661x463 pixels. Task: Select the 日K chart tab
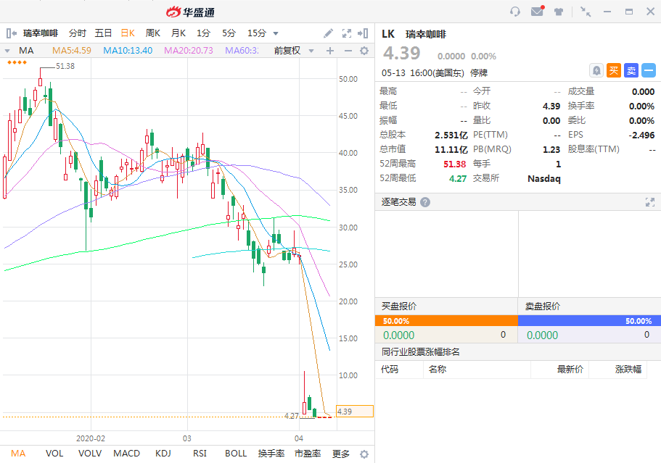[128, 33]
